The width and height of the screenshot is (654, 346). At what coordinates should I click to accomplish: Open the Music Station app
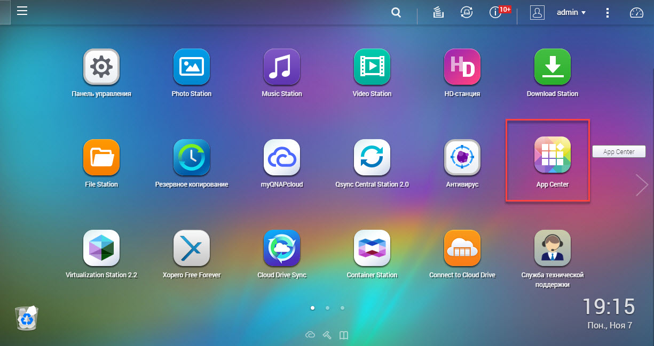click(x=282, y=67)
